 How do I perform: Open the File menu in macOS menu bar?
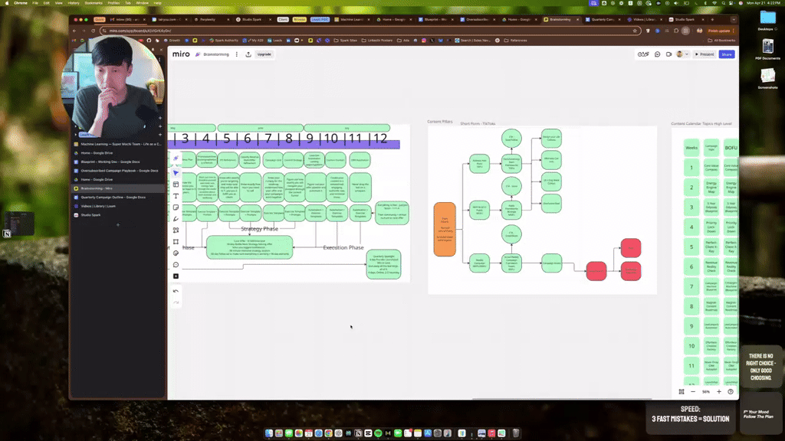point(35,3)
